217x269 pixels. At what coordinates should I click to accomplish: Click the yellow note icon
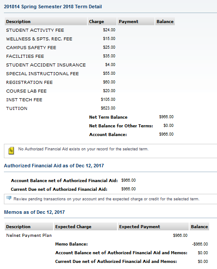(11, 151)
